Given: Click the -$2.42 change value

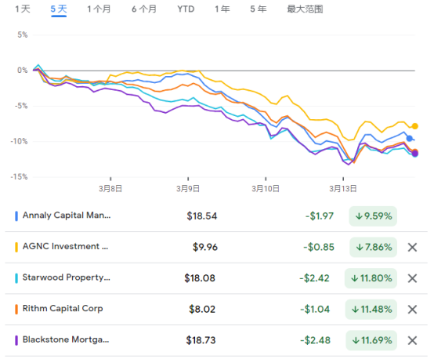Looking at the screenshot, I should tap(314, 278).
